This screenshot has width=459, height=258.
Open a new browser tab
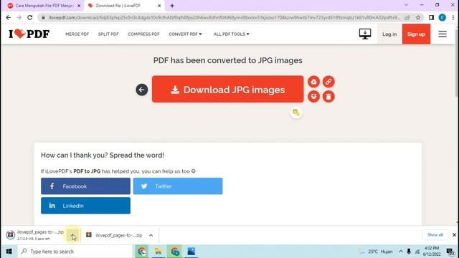click(x=172, y=6)
